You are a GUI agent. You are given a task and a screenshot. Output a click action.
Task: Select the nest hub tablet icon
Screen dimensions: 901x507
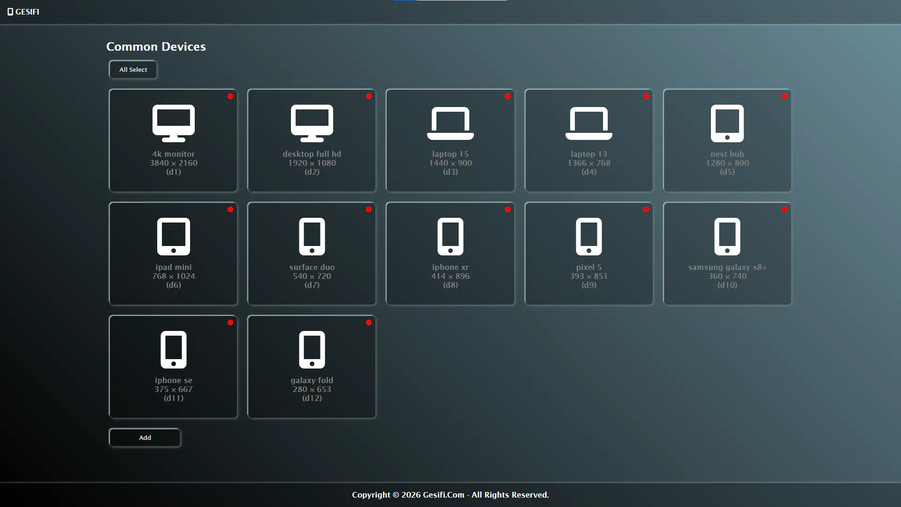[727, 123]
